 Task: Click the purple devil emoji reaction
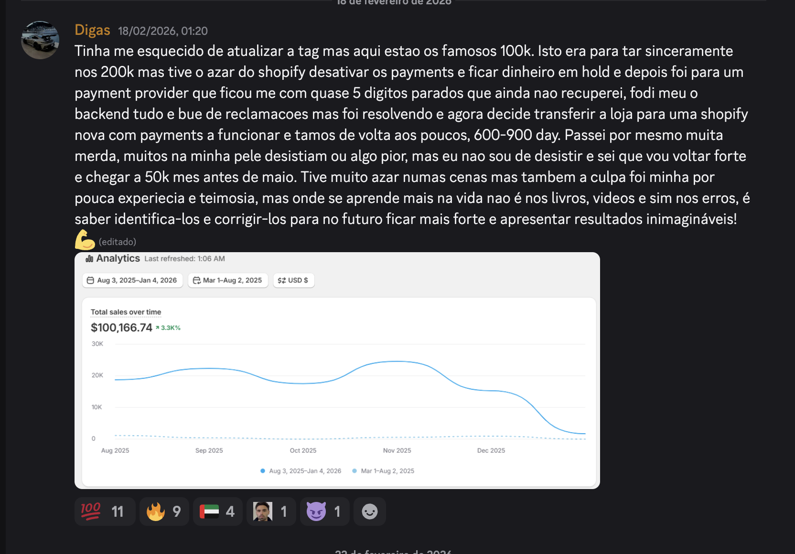[x=324, y=511]
